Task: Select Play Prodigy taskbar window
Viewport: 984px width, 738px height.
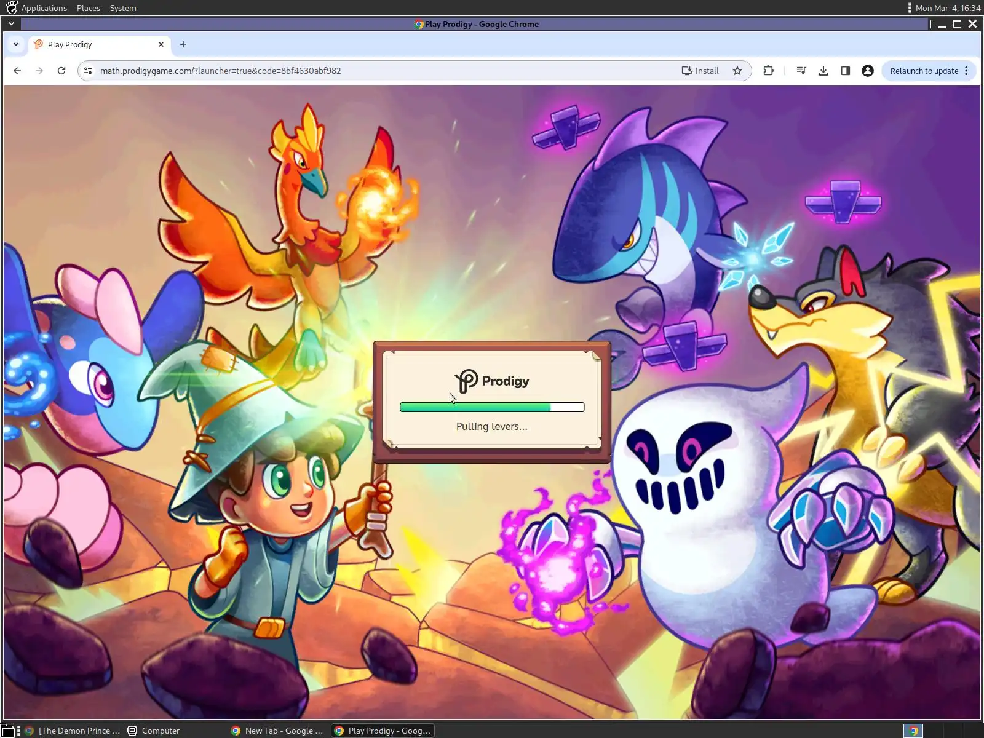Action: pos(383,731)
